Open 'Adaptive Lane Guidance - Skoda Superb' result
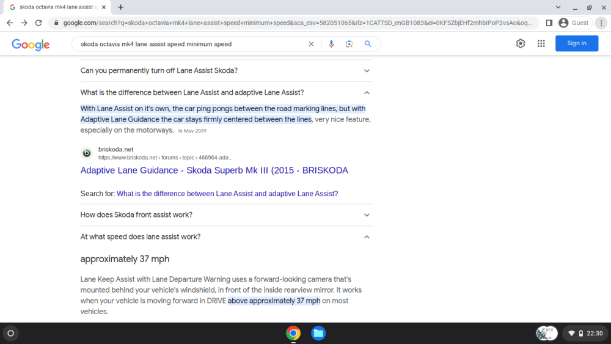Viewport: 611px width, 344px height. (x=214, y=170)
